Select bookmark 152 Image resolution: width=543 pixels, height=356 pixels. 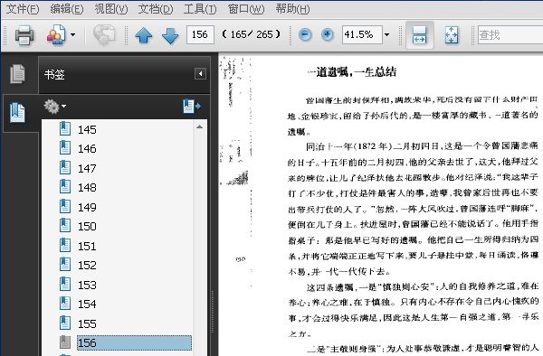(x=87, y=265)
